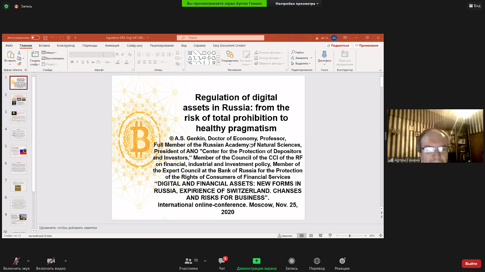Click the Запись record button in Zoom toolbar
The image size is (485, 272).
tap(291, 264)
